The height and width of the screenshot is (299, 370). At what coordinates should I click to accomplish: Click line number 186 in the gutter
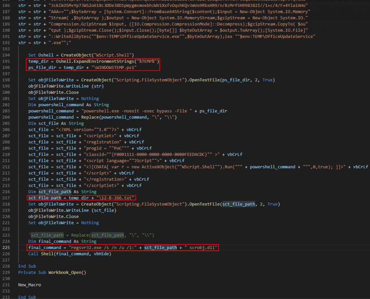click(x=6, y=5)
